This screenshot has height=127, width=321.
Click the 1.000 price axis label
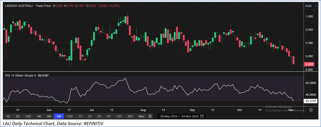(x=309, y=16)
